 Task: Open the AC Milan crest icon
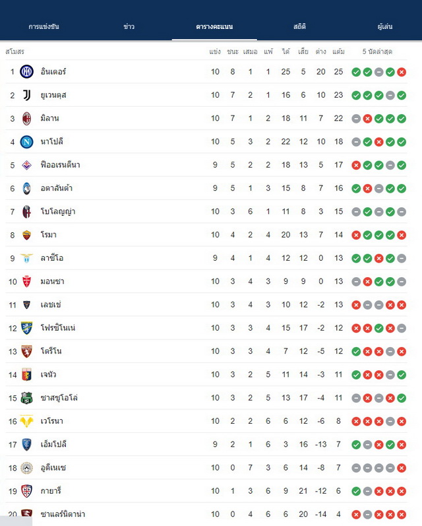click(27, 118)
